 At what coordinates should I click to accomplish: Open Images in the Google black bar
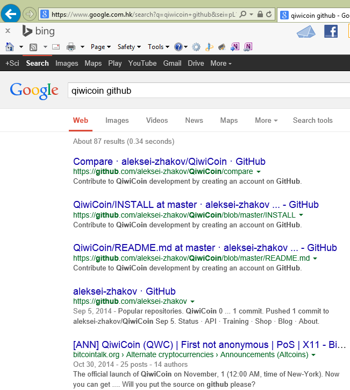pos(67,63)
